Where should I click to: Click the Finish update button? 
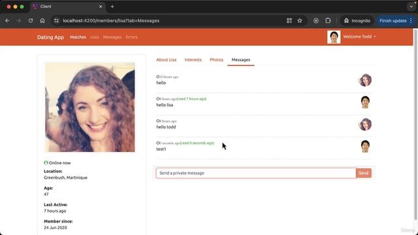click(393, 20)
